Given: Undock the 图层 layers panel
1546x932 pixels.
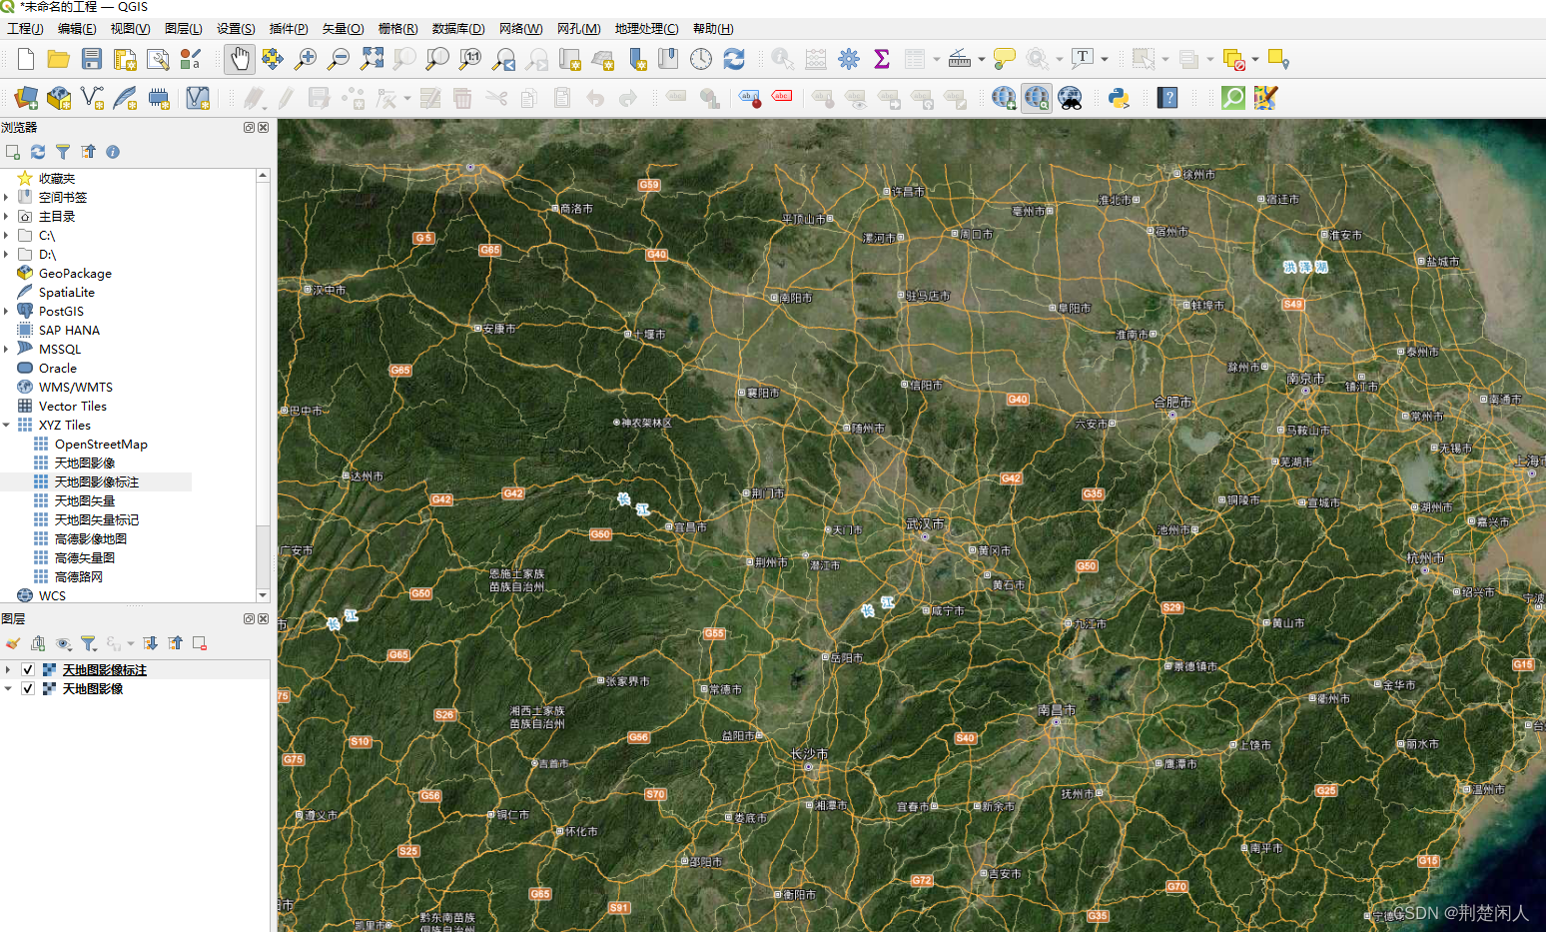Looking at the screenshot, I should 249,619.
